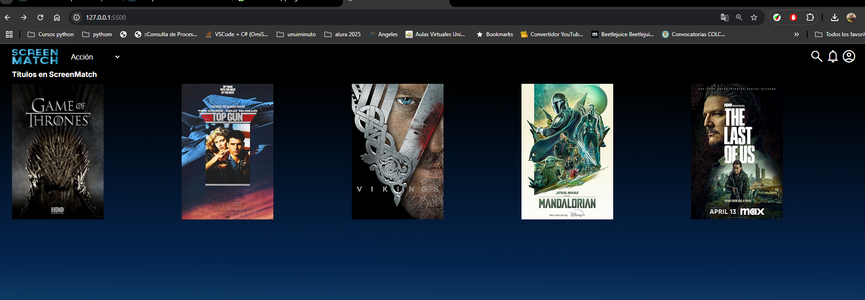Viewport: 865px width, 300px height.
Task: Open the Todos los favoritos folder
Action: coord(839,34)
